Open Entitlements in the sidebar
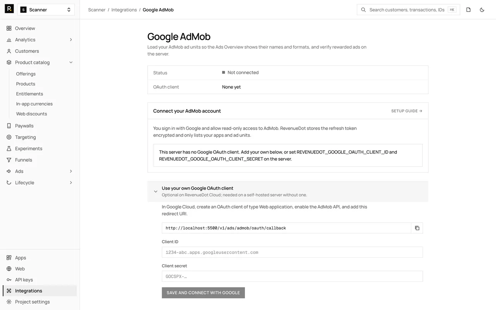Image resolution: width=496 pixels, height=310 pixels. pos(29,94)
